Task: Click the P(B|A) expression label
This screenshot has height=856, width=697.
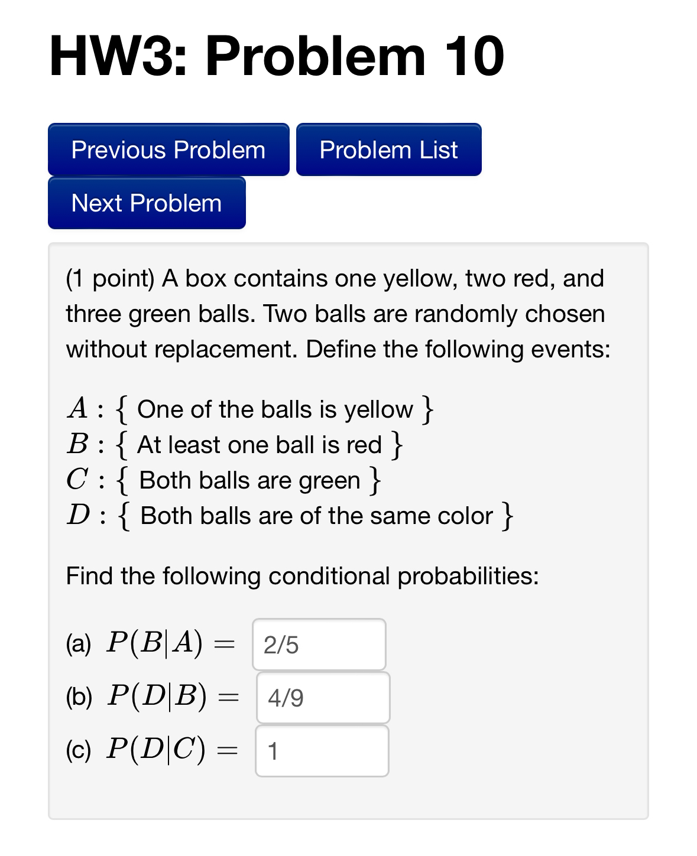Action: (156, 643)
